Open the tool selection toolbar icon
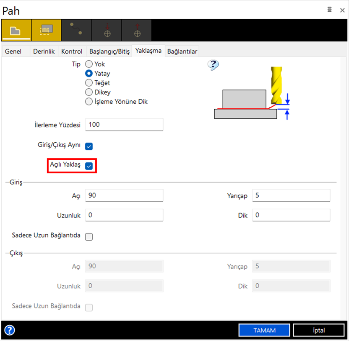349x341 pixels. click(x=47, y=30)
